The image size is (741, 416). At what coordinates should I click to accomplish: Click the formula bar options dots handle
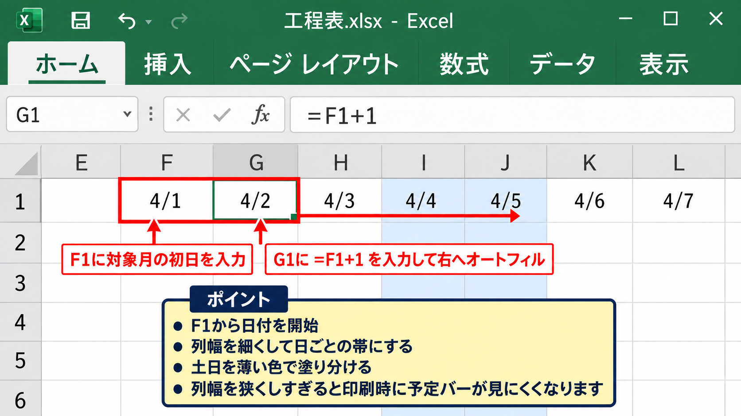click(151, 114)
